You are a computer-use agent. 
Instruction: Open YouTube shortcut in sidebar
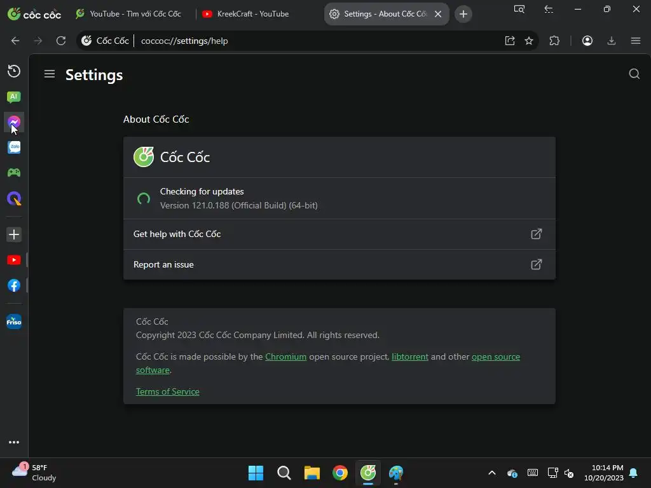(x=14, y=260)
